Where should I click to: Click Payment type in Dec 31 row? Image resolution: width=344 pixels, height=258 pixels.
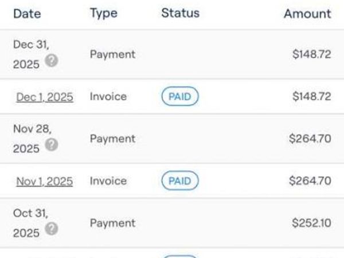pos(112,54)
